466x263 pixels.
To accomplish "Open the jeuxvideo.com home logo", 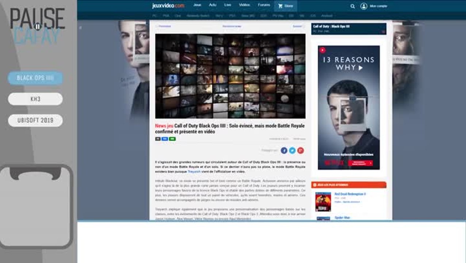I will (x=168, y=6).
